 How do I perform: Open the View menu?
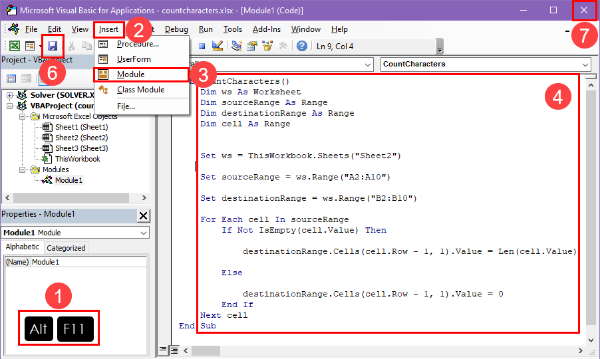[80, 29]
